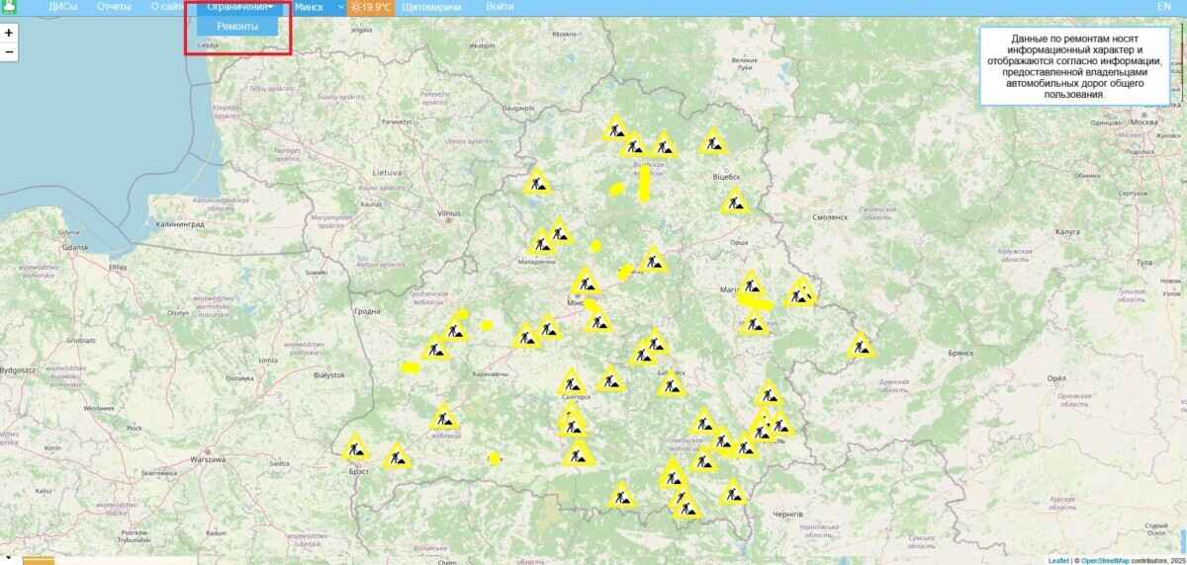Zoom in on the map
This screenshot has height=565, width=1187.
(x=9, y=32)
